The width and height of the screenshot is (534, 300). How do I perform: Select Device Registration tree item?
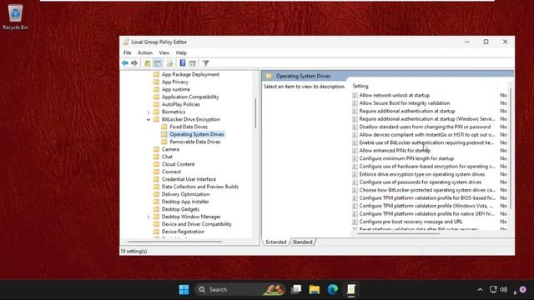point(183,232)
